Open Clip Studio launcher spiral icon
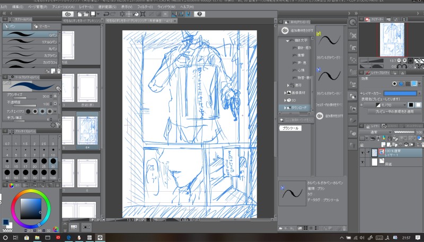 point(68,14)
